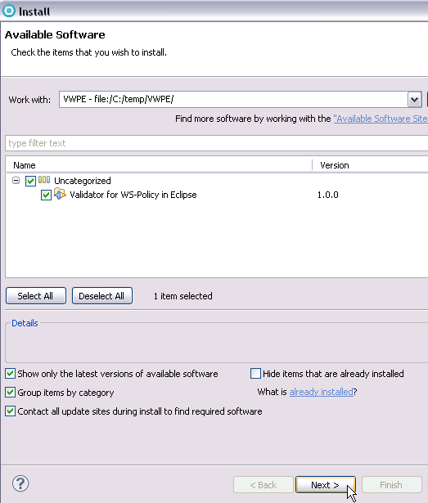
Task: Click the Eclipse Install dialog icon
Action: (9, 11)
